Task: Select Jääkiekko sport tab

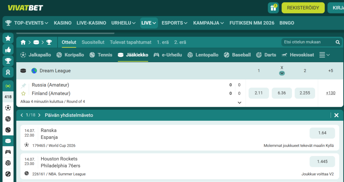Action: [133, 55]
